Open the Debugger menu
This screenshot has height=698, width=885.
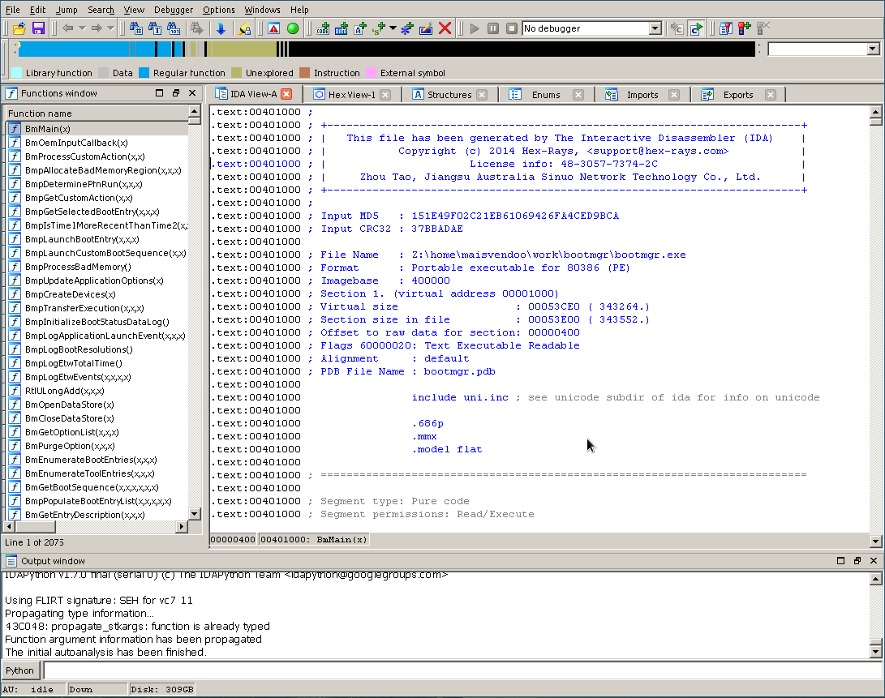pyautogui.click(x=174, y=10)
